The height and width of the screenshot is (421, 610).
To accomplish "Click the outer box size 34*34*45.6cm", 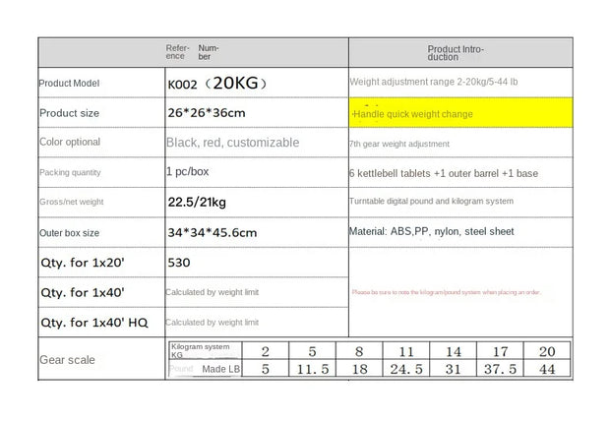I will coord(212,232).
